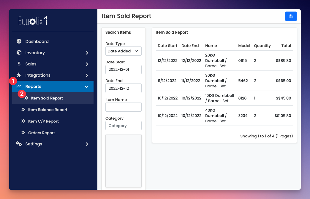Click the Category search field

[x=123, y=126]
